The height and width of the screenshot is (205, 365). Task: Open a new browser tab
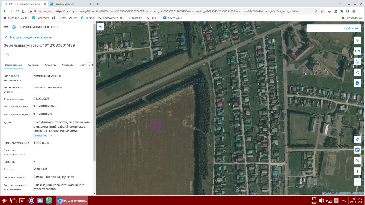(98, 4)
